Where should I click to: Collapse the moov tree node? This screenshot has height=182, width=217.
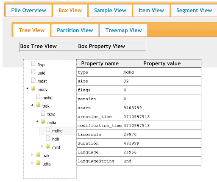tap(28, 88)
